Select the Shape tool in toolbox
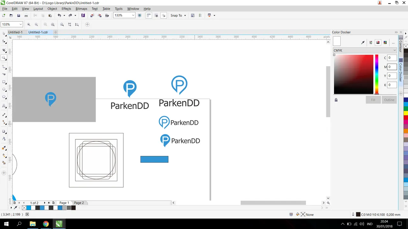The image size is (408, 229). coord(4,41)
